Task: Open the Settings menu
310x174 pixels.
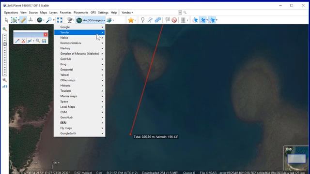Action: (x=103, y=13)
